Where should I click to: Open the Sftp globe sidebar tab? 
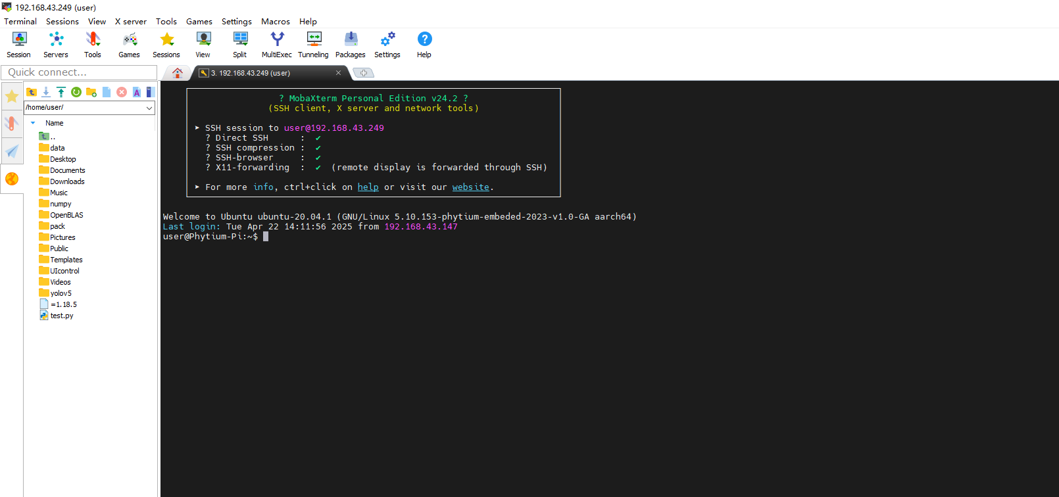12,179
